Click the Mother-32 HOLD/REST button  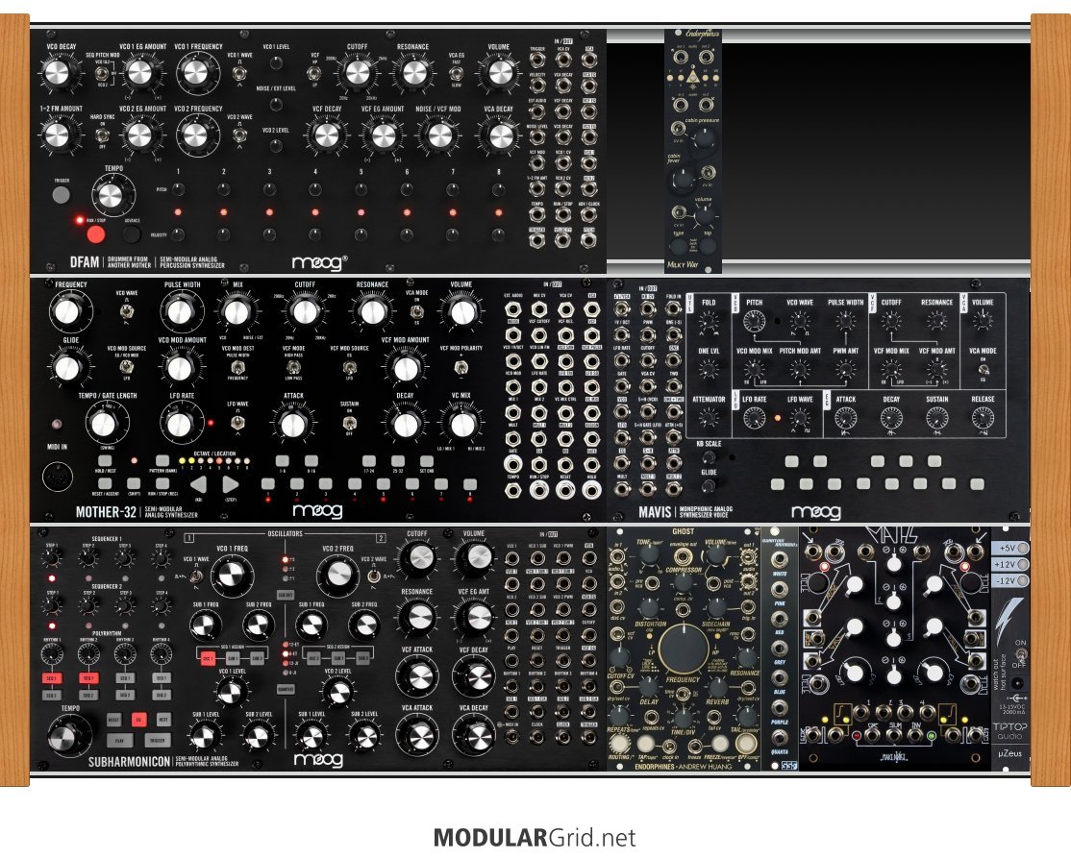[x=105, y=461]
